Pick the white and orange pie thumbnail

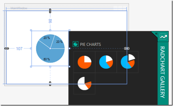click(84, 84)
